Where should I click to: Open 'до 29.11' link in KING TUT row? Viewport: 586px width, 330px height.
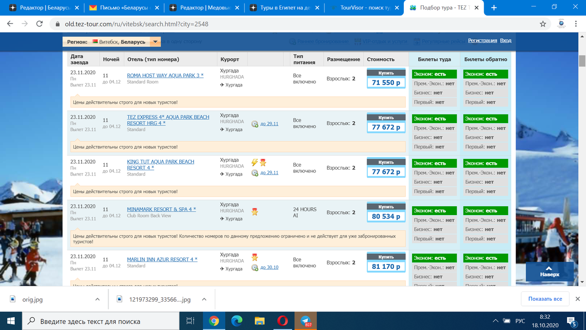tap(269, 173)
